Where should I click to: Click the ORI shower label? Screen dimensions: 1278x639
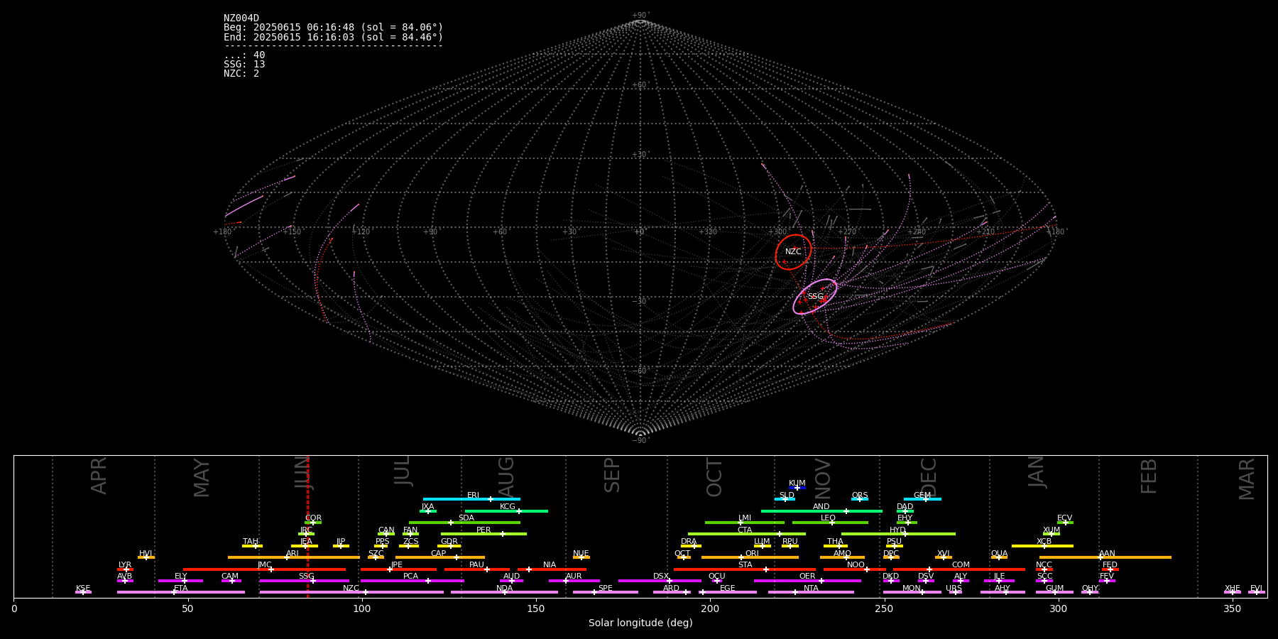(752, 554)
